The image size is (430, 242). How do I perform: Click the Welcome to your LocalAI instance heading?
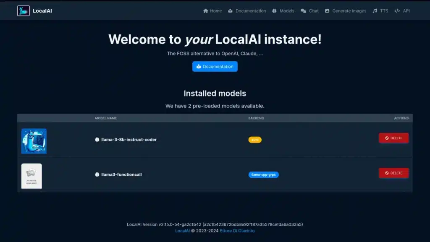pos(215,39)
